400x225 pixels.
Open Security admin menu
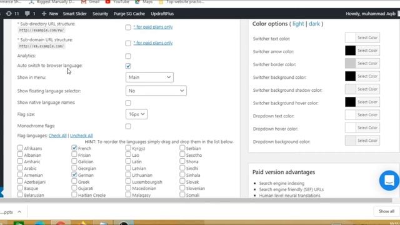(100, 14)
